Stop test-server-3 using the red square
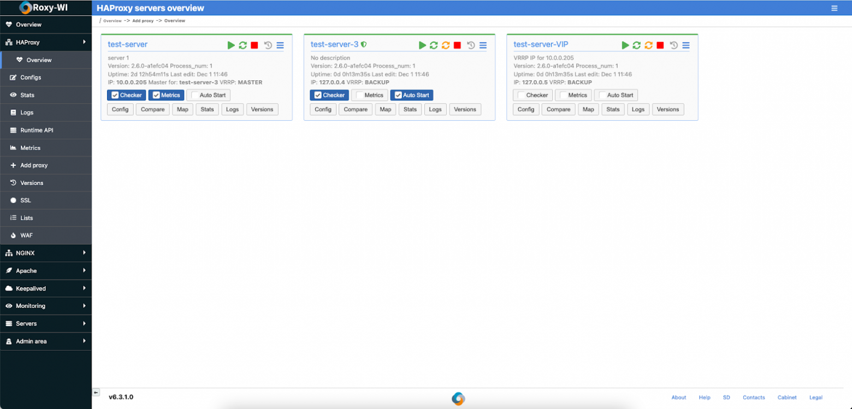Screen dimensions: 852x409 pos(458,45)
